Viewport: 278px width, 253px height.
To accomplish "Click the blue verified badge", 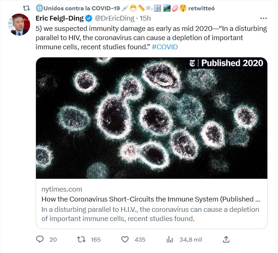I will 89,18.
